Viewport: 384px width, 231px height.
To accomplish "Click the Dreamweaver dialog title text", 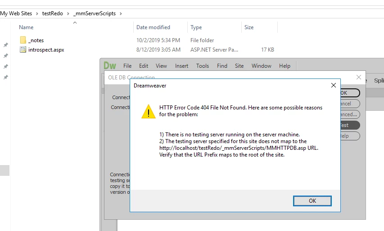I will pos(150,86).
